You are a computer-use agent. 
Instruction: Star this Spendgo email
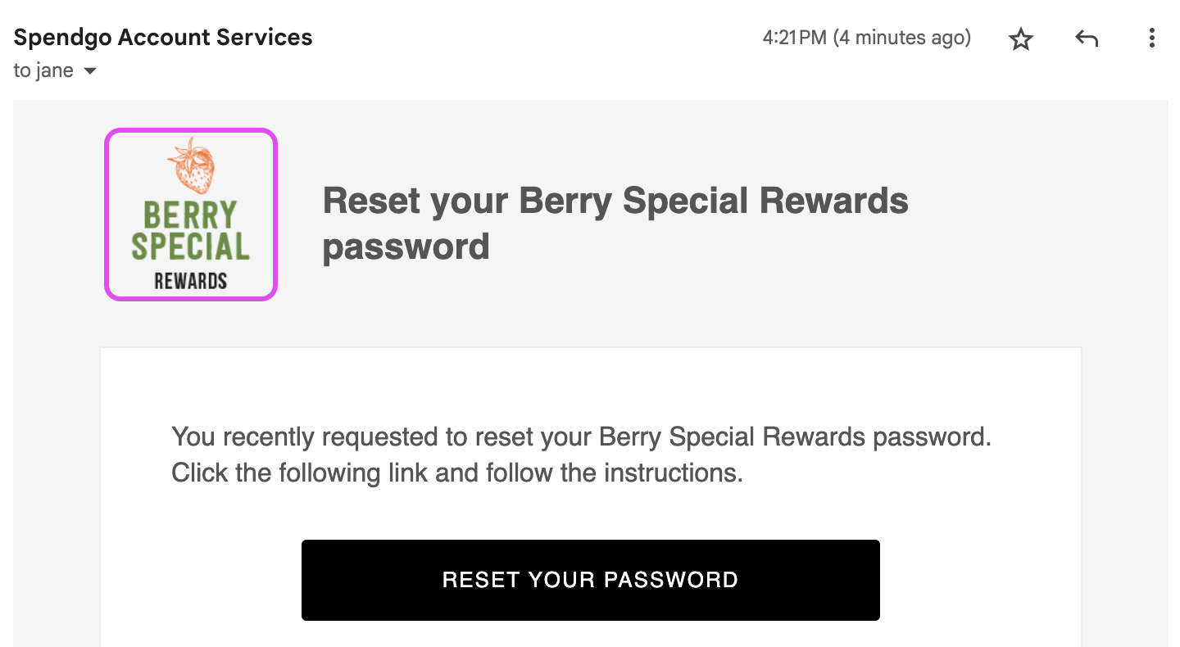(x=1020, y=38)
